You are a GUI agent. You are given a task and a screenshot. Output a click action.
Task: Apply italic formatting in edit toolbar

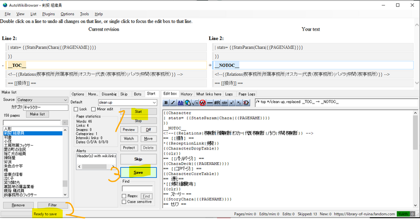click(173, 102)
